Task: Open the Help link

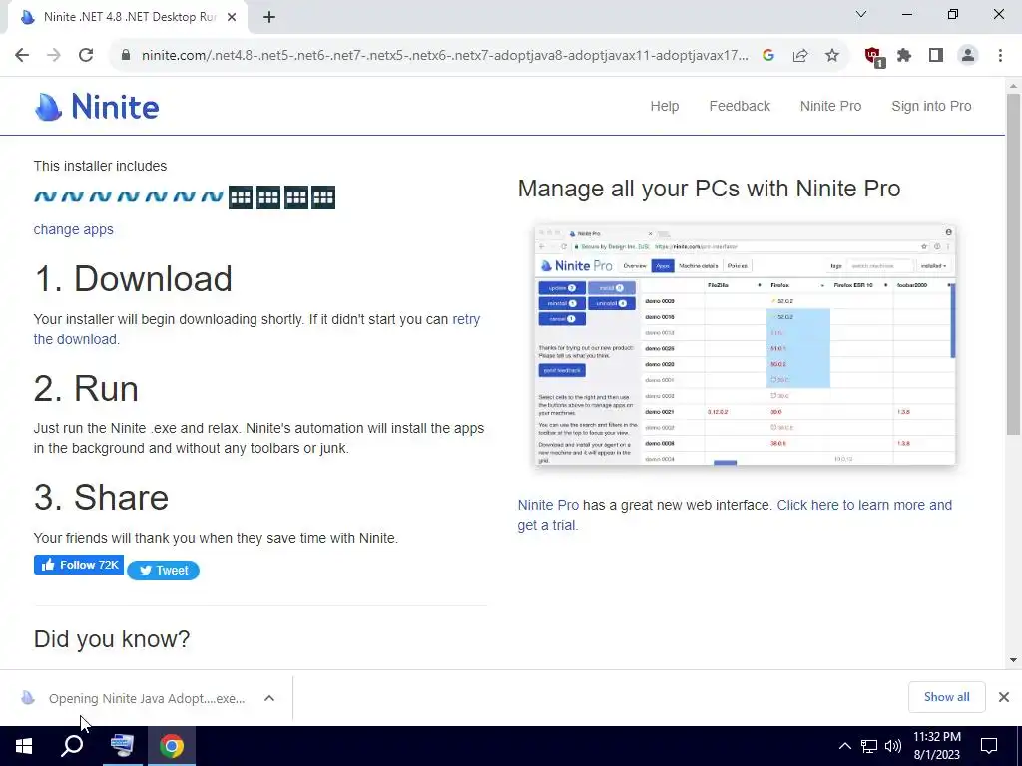Action: click(664, 106)
